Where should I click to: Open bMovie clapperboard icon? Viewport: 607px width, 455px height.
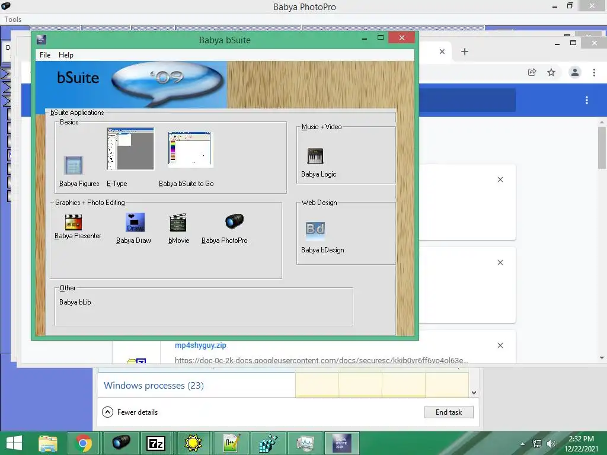(178, 223)
